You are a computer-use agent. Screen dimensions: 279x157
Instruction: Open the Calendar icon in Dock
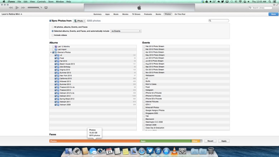109,151
